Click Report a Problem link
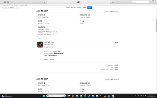The height and width of the screenshot is (98, 157). [x=49, y=60]
